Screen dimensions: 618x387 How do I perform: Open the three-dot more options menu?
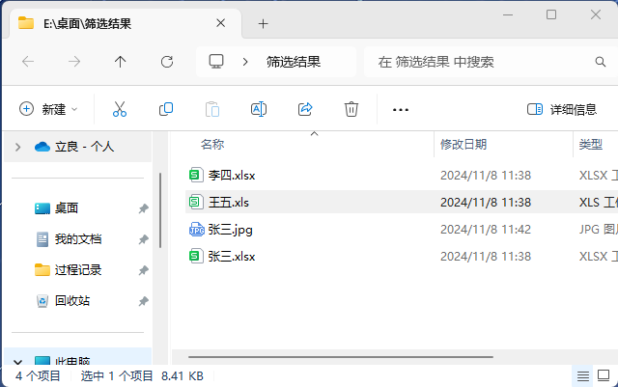point(401,110)
